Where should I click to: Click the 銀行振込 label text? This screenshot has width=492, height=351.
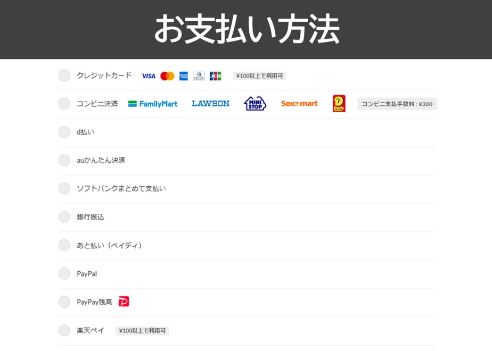click(x=91, y=217)
